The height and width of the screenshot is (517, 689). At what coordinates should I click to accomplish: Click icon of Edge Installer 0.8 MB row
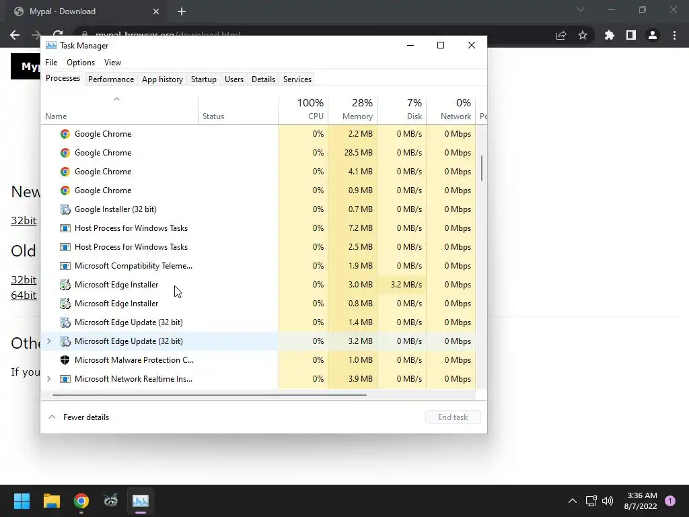point(65,304)
